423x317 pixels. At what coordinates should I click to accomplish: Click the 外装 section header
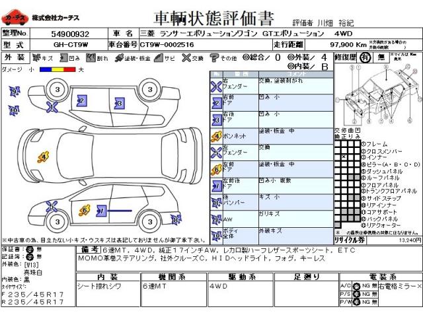pos(15,58)
